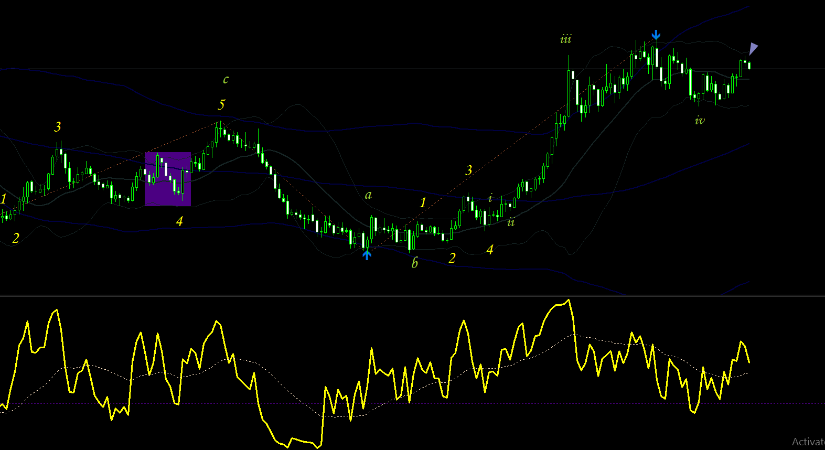
Task: Select the purple rectangle on the chart
Action: click(x=168, y=179)
